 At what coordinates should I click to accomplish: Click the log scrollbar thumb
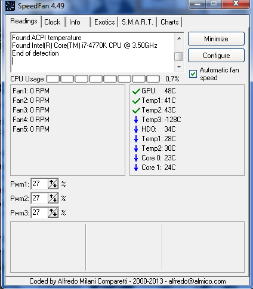point(179,56)
